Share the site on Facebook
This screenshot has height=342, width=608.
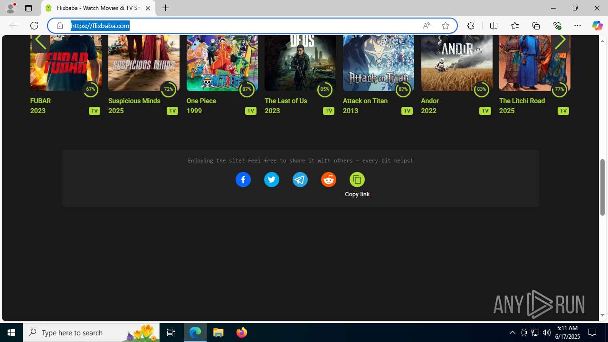243,180
